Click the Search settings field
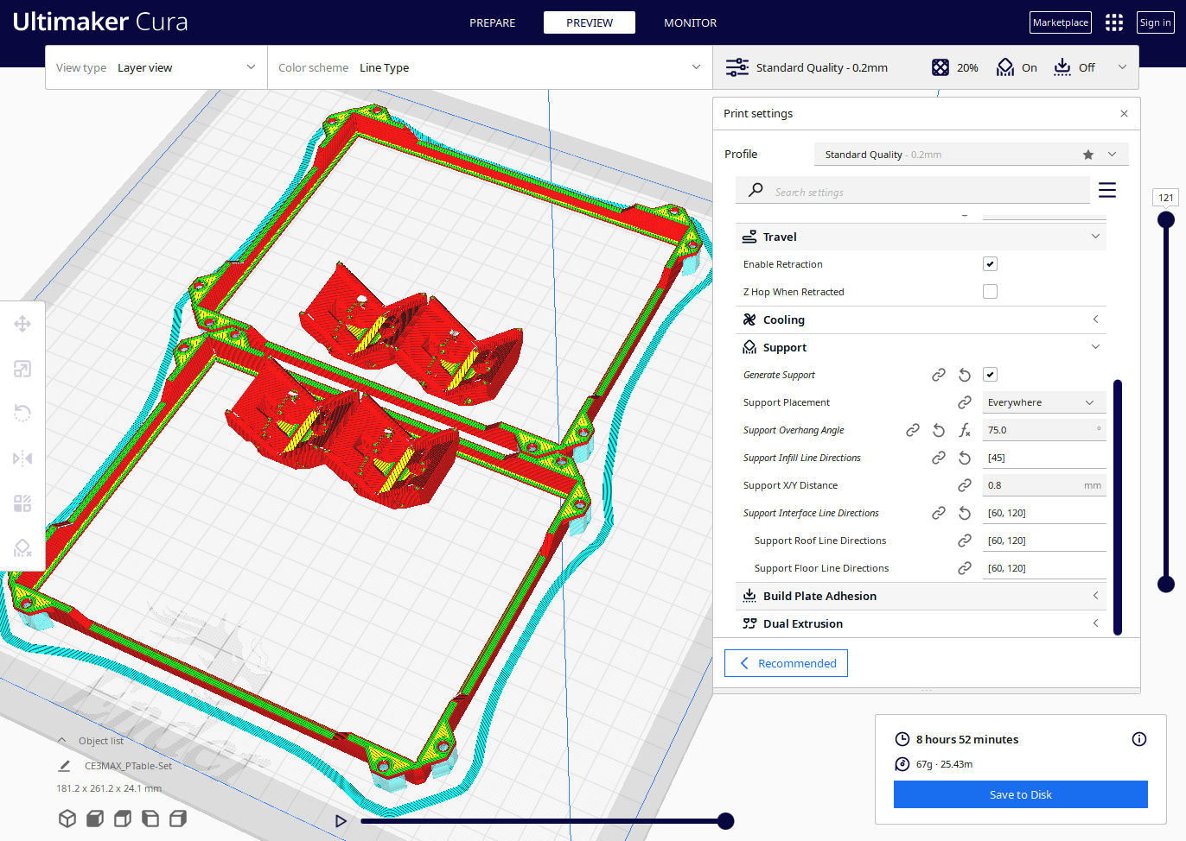 click(x=913, y=192)
